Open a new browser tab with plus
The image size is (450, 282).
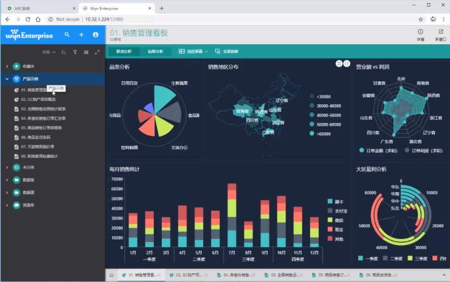pyautogui.click(x=162, y=8)
